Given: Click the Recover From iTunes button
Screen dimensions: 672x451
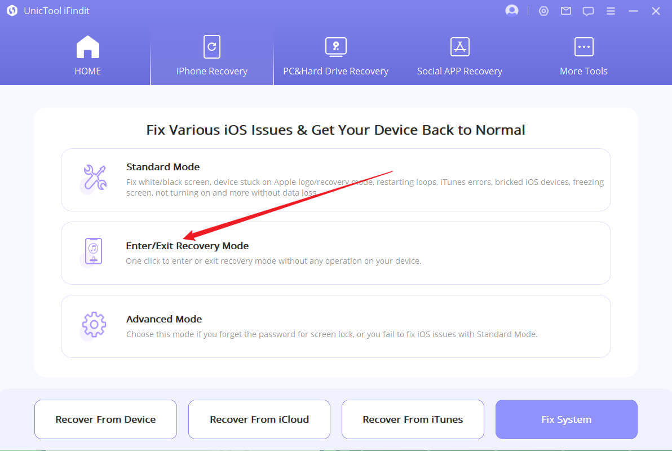Looking at the screenshot, I should point(413,419).
